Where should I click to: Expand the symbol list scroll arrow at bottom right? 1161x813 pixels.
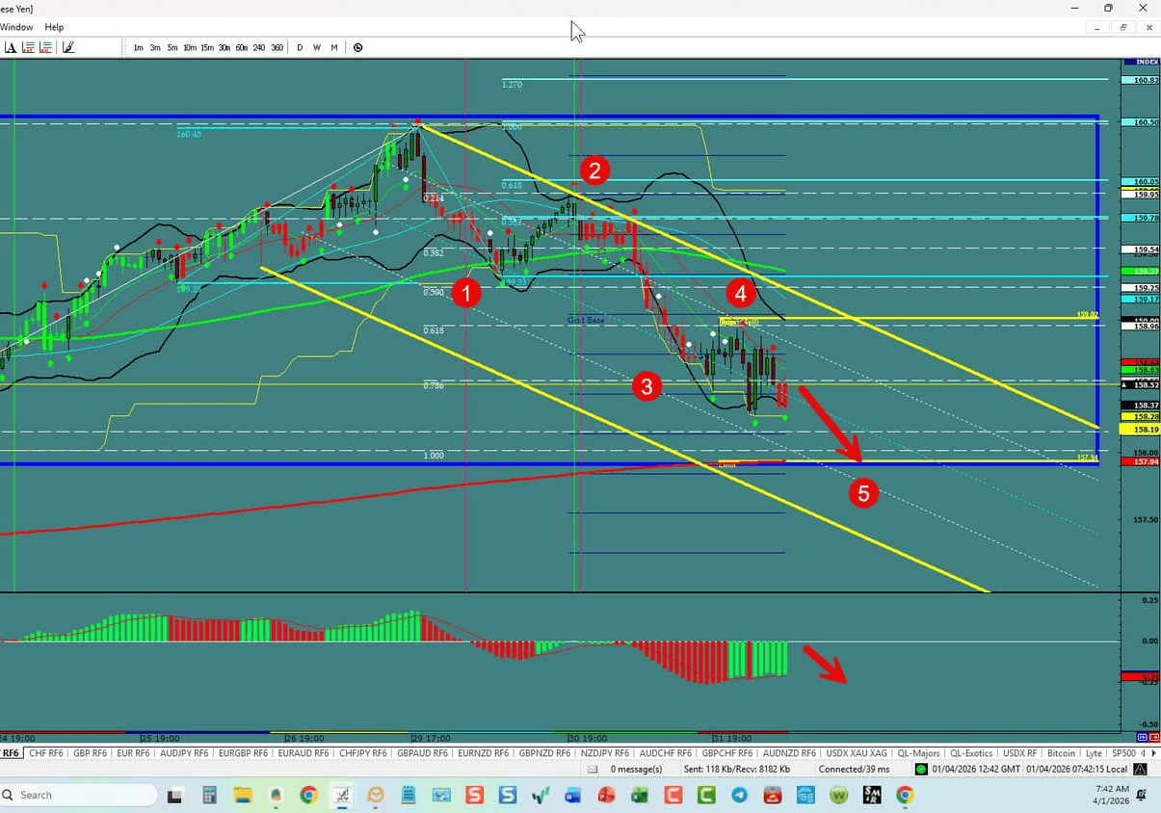coord(1154,752)
